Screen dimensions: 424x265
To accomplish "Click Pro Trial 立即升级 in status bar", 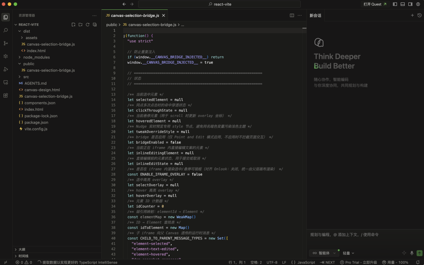I will click(x=358, y=262).
